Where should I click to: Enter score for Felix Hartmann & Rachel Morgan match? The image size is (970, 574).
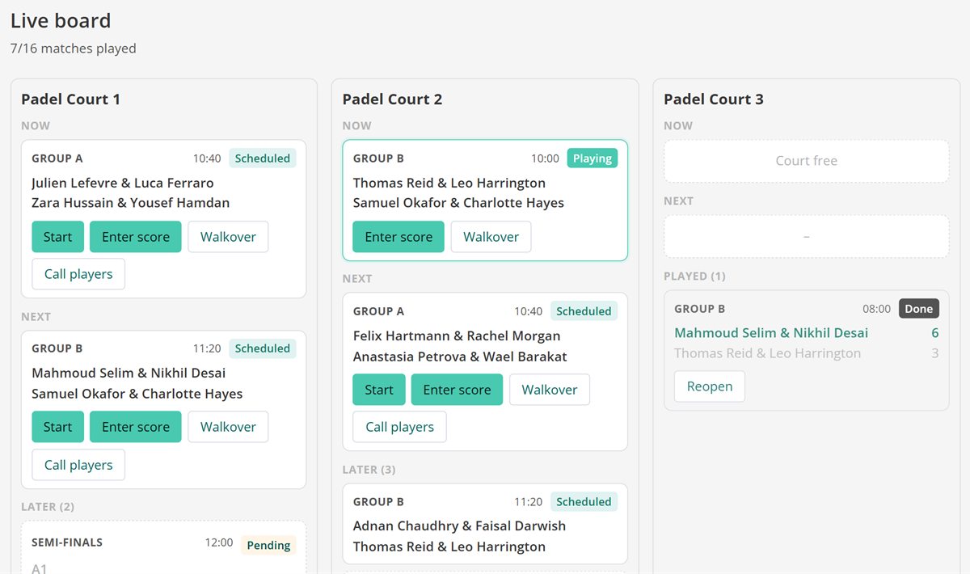pyautogui.click(x=457, y=390)
